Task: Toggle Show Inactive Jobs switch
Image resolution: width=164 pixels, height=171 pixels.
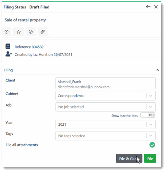Action: point(148,115)
